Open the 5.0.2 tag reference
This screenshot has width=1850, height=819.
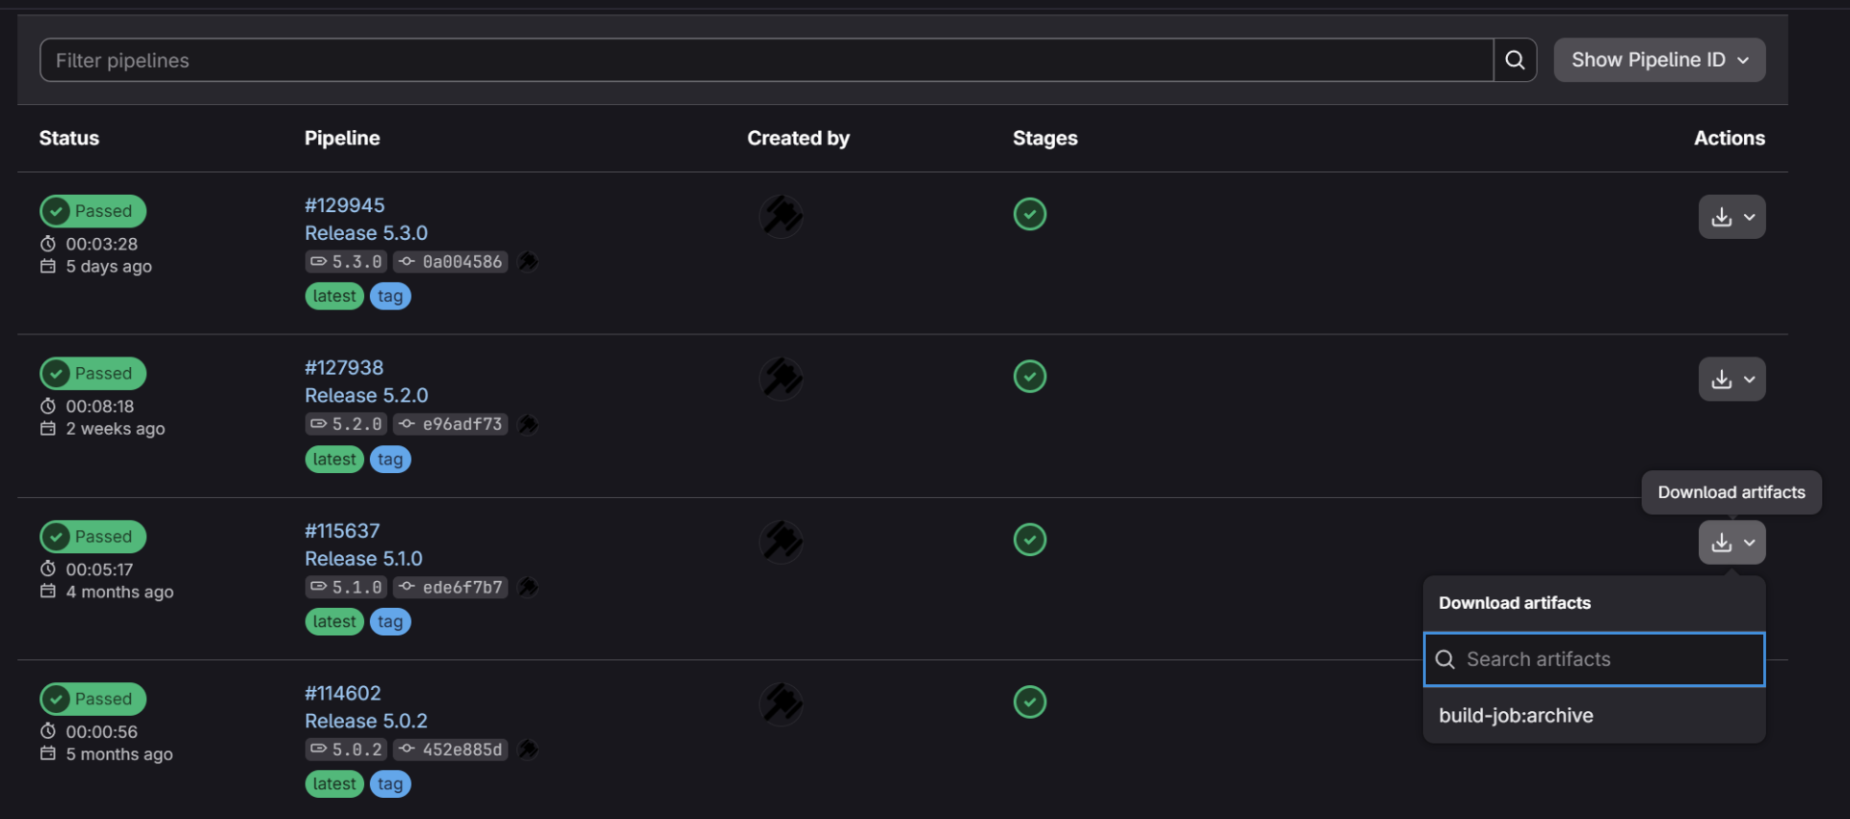[x=347, y=750]
